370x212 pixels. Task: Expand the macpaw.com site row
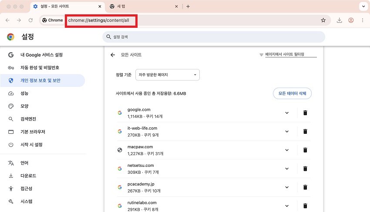(x=287, y=150)
